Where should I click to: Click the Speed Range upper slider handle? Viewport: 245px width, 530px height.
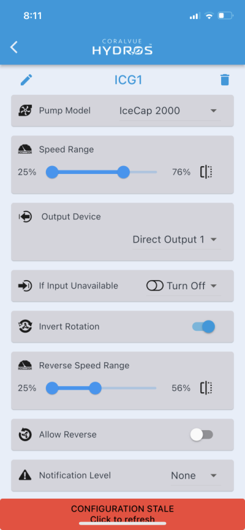(x=123, y=172)
